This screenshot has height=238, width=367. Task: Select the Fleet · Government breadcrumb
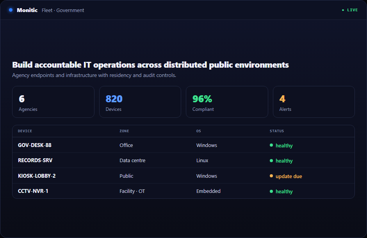pyautogui.click(x=63, y=10)
